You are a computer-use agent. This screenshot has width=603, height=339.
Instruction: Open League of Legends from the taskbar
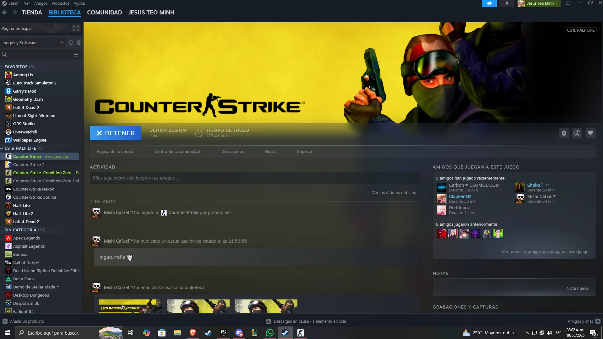click(254, 333)
